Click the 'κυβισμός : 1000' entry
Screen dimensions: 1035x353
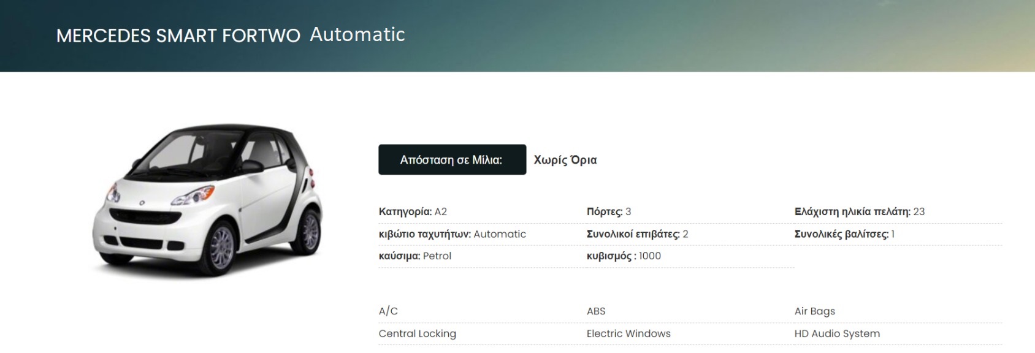(624, 256)
